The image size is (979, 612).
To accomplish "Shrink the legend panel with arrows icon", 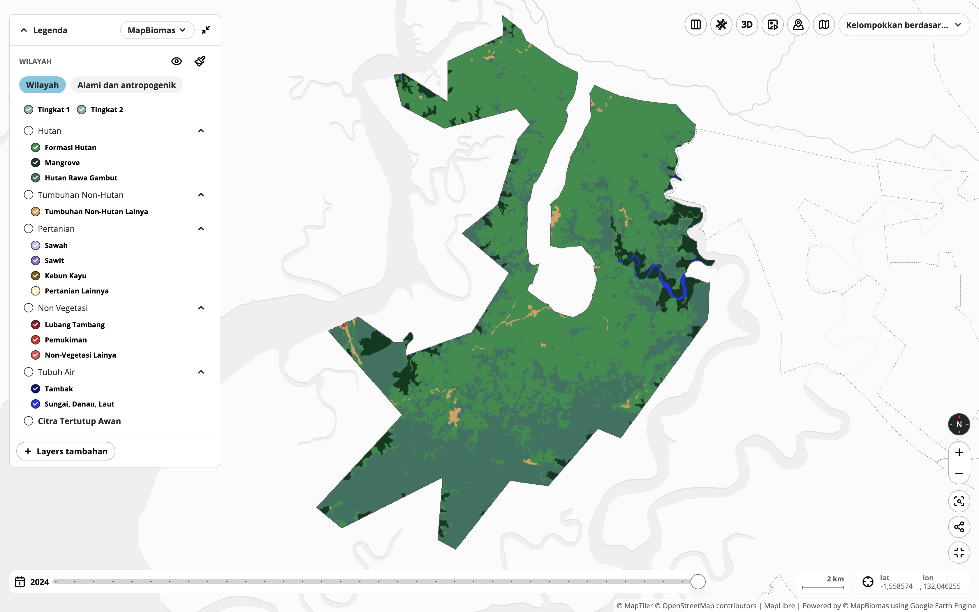I will tap(206, 30).
